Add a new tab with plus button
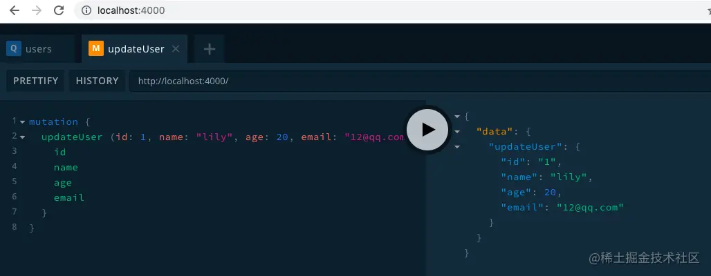711x276 pixels. [209, 49]
